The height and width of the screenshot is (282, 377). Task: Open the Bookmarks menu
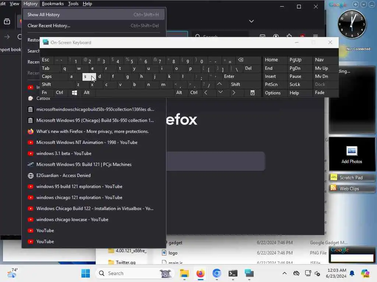click(x=53, y=4)
